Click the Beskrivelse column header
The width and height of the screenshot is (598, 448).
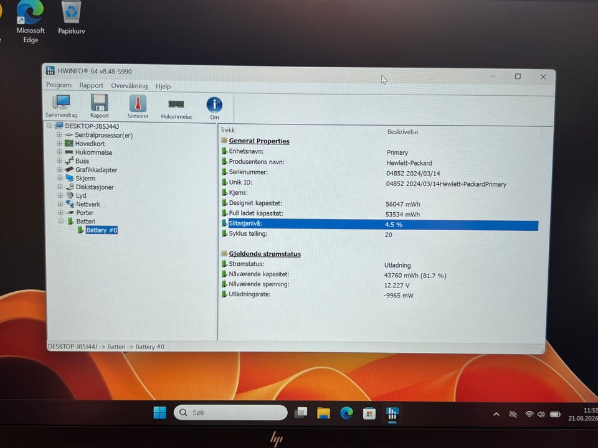[x=403, y=132]
